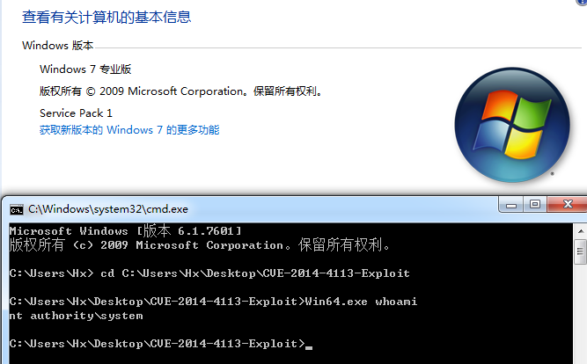Viewport: 587px width, 364px height.
Task: Click the console's 2009 copyright output line
Action: pos(200,244)
